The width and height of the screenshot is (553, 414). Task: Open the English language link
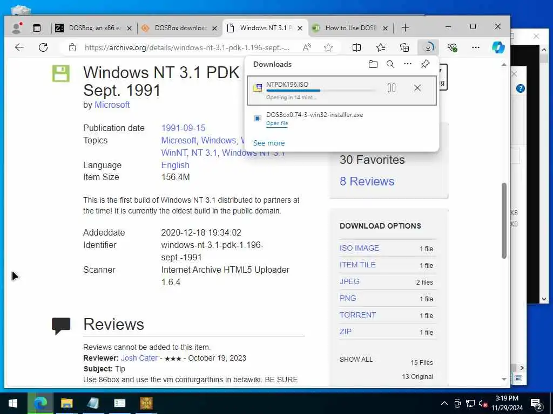pos(176,165)
